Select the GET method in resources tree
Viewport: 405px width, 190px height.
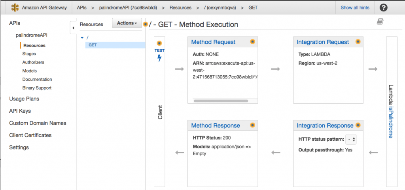93,45
